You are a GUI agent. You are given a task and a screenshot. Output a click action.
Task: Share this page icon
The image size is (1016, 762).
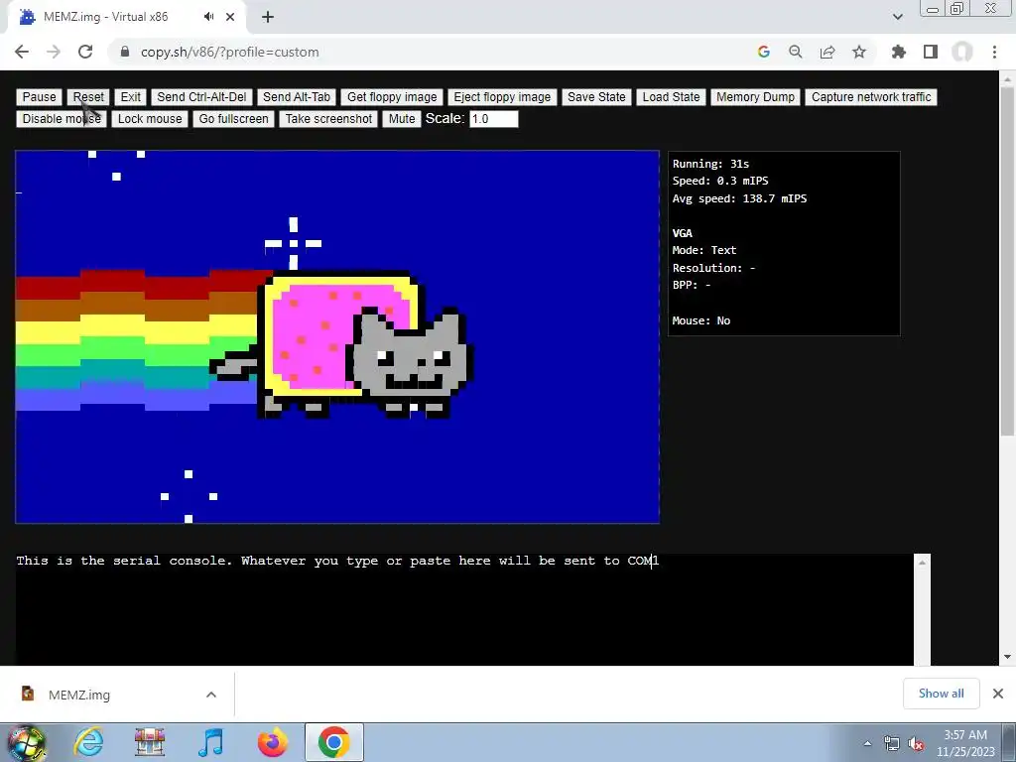pos(827,52)
